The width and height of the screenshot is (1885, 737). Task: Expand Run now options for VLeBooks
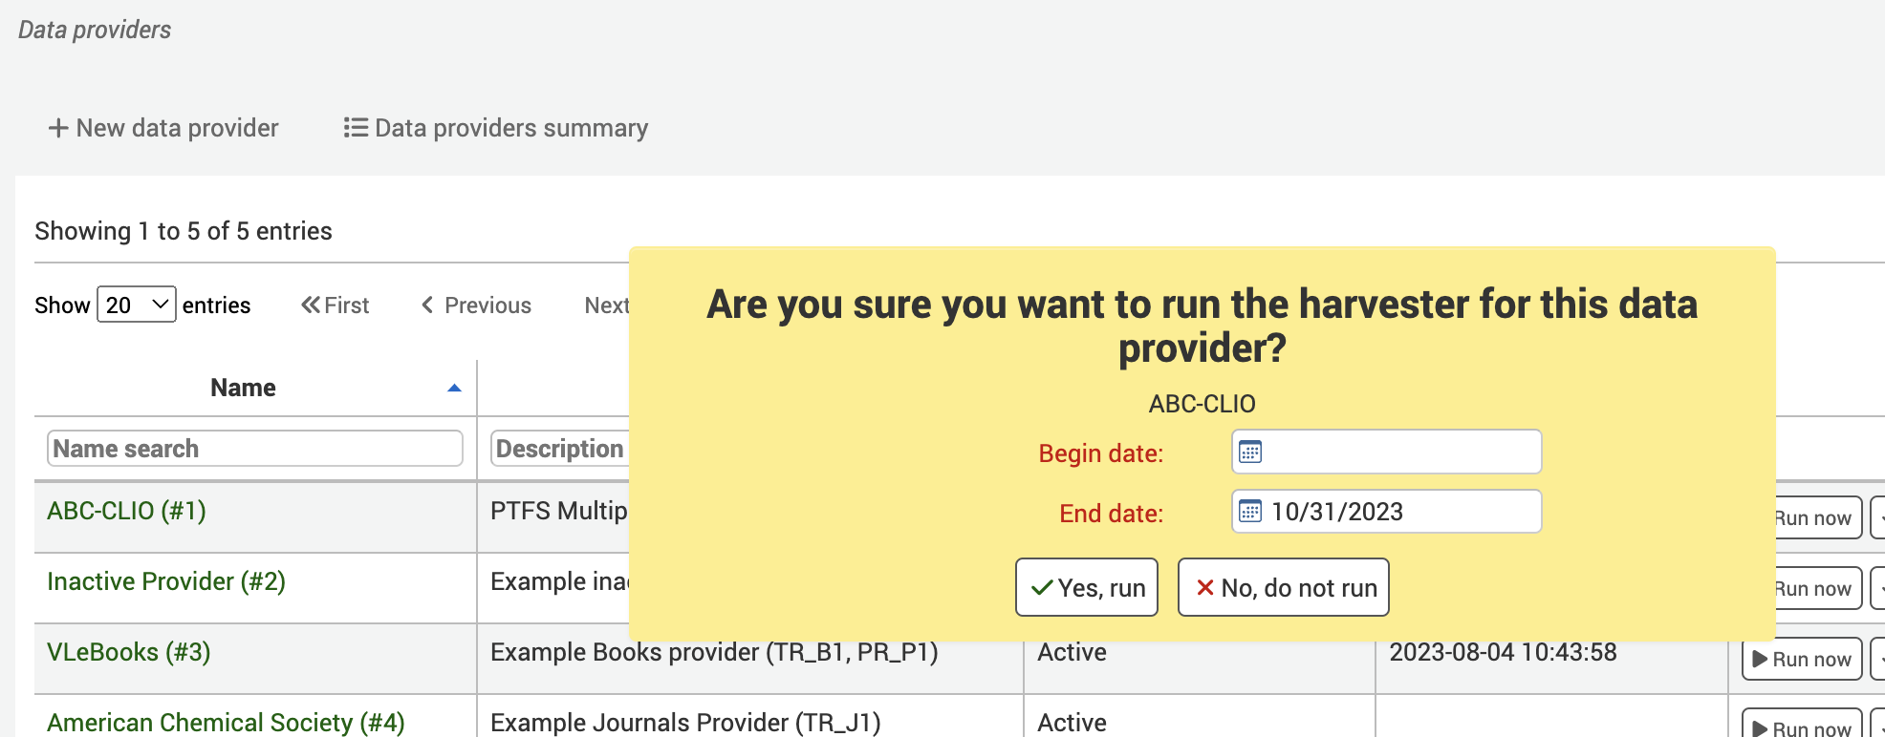1882,659
